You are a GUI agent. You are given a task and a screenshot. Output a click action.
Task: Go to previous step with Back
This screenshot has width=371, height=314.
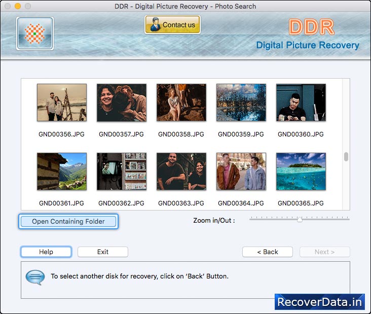click(x=267, y=252)
